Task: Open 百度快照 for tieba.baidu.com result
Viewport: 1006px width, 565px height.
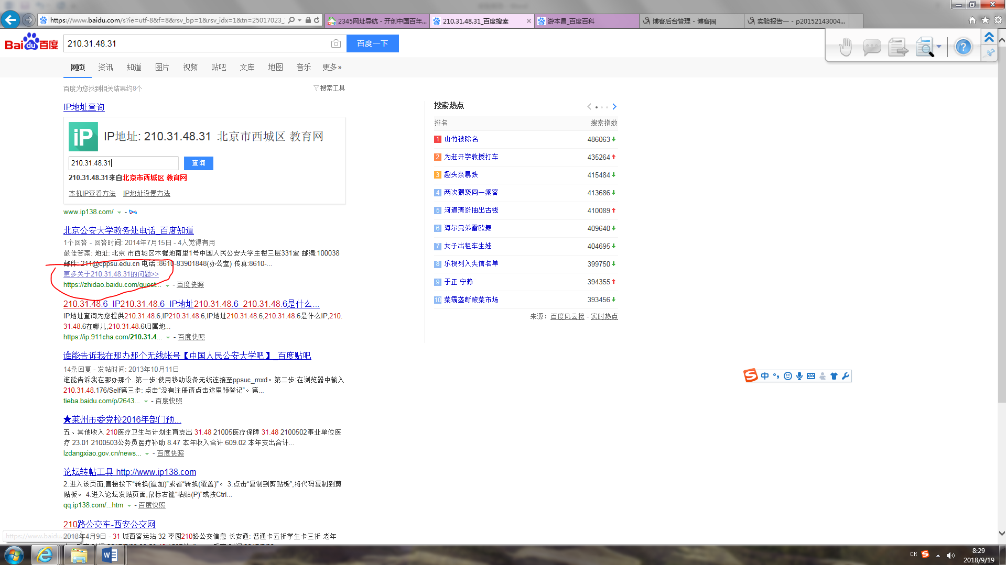Action: 169,401
